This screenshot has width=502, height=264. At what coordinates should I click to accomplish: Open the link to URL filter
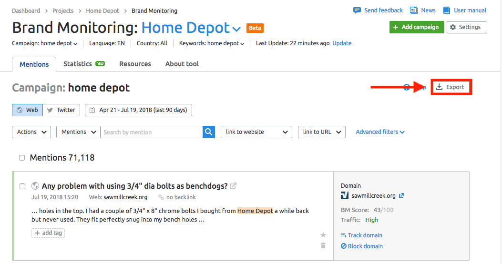(x=322, y=132)
